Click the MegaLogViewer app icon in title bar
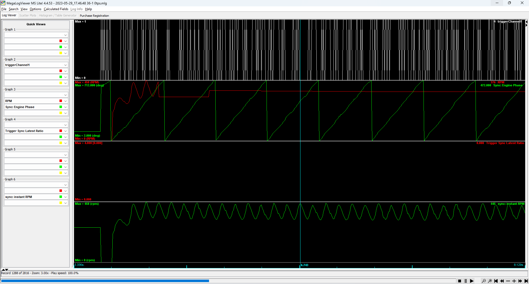529x284 pixels. click(x=3, y=3)
